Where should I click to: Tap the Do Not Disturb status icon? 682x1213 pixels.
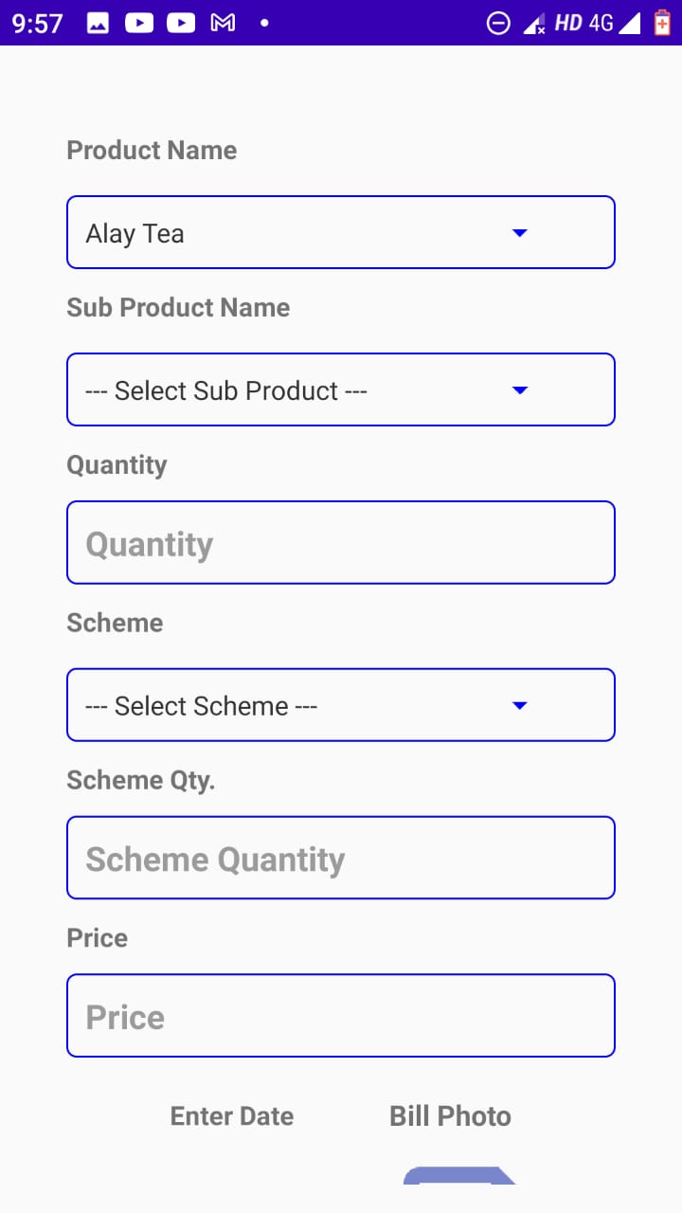click(498, 24)
